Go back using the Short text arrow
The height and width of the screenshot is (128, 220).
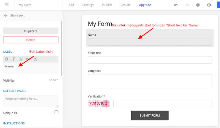6,15
